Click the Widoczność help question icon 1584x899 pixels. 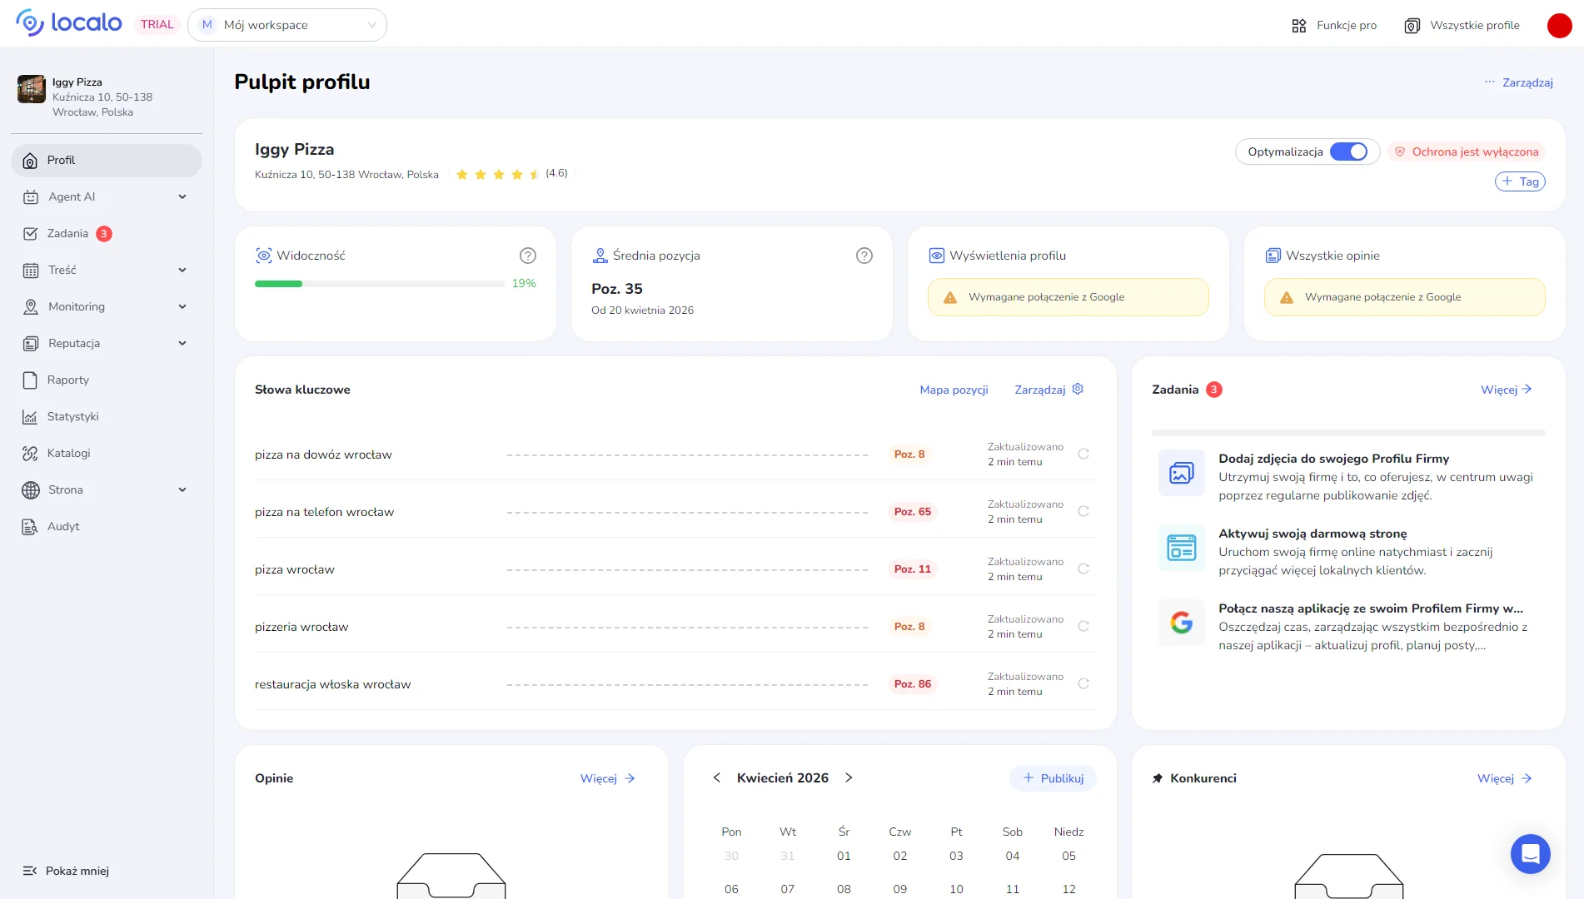(x=528, y=256)
